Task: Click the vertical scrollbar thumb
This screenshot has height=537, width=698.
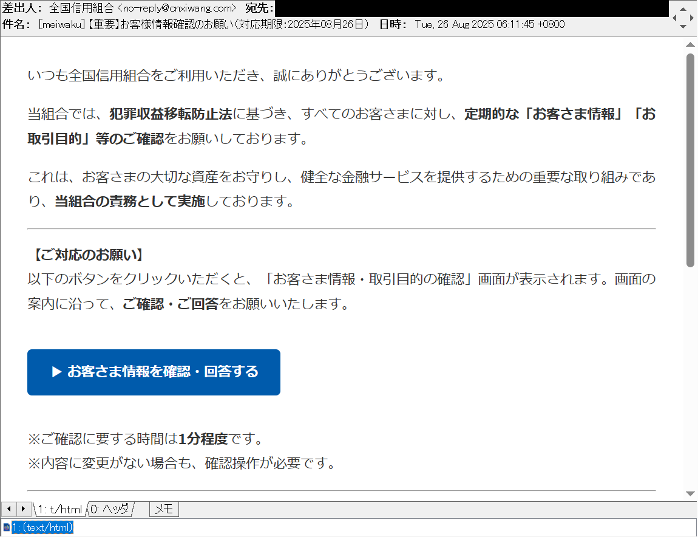Action: point(691,160)
